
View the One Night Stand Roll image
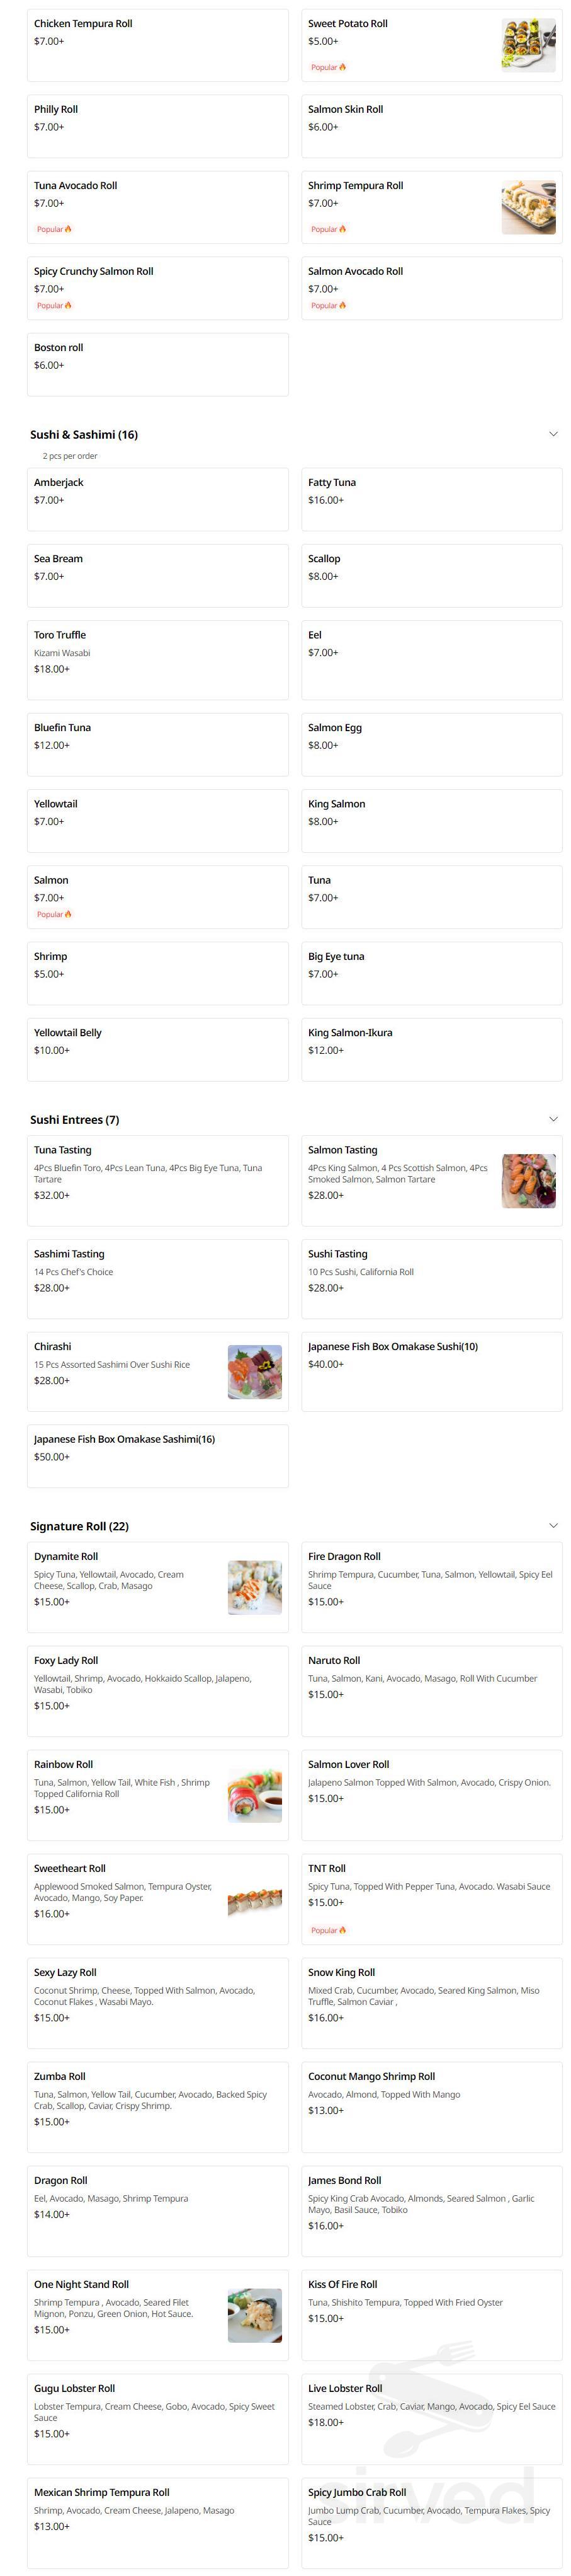pyautogui.click(x=254, y=2315)
